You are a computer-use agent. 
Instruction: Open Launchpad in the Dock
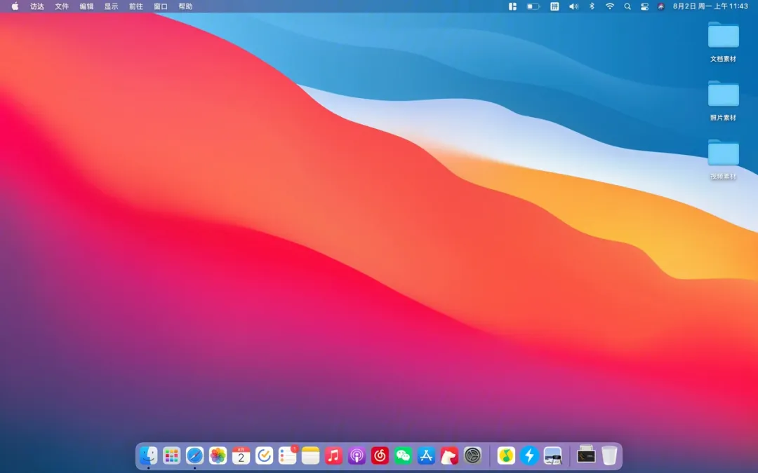click(x=172, y=455)
